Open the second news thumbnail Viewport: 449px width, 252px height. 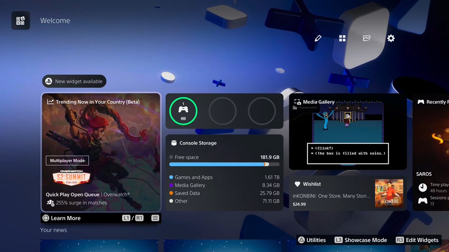tap(223, 246)
